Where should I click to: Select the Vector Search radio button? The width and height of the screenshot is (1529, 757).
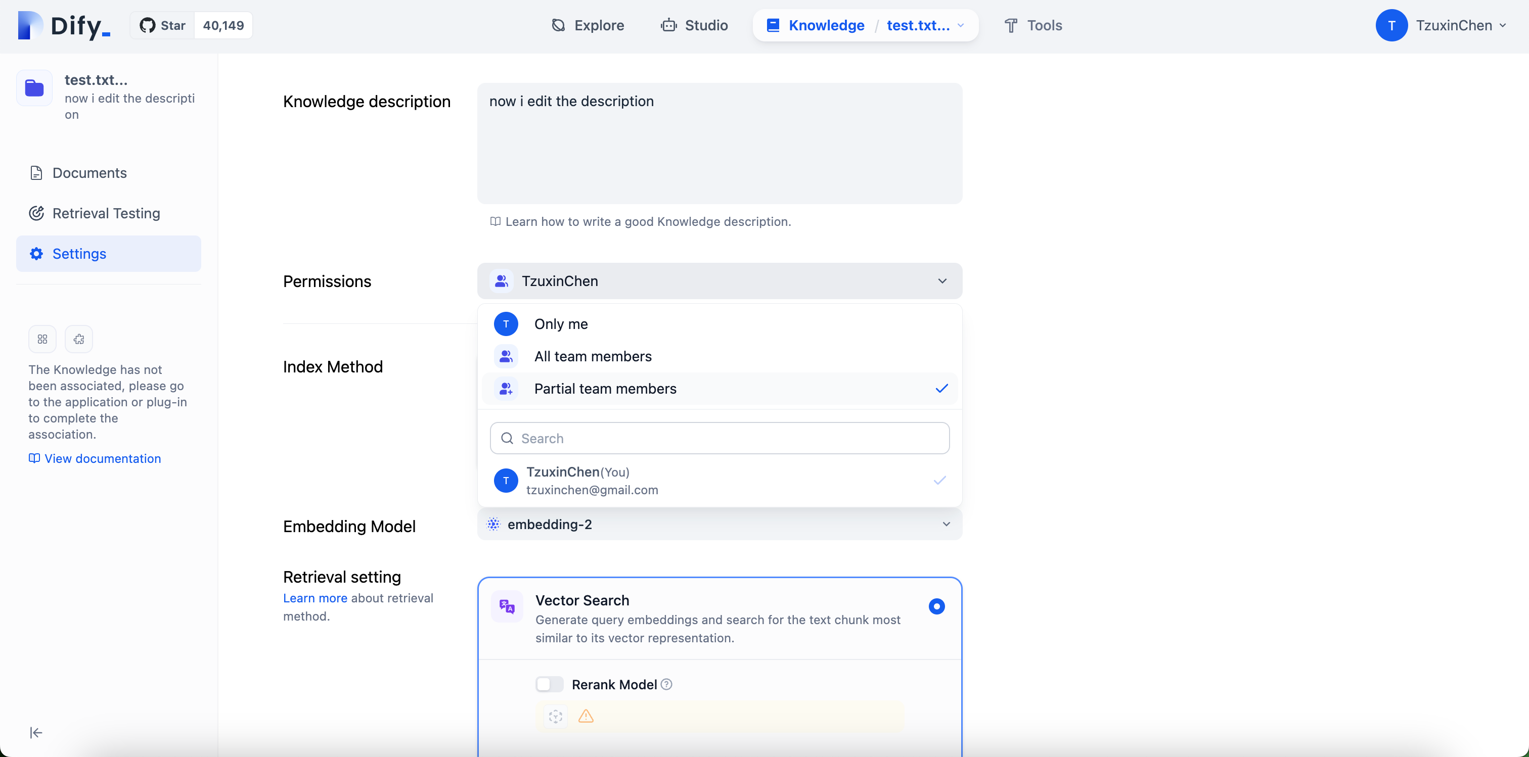coord(936,606)
